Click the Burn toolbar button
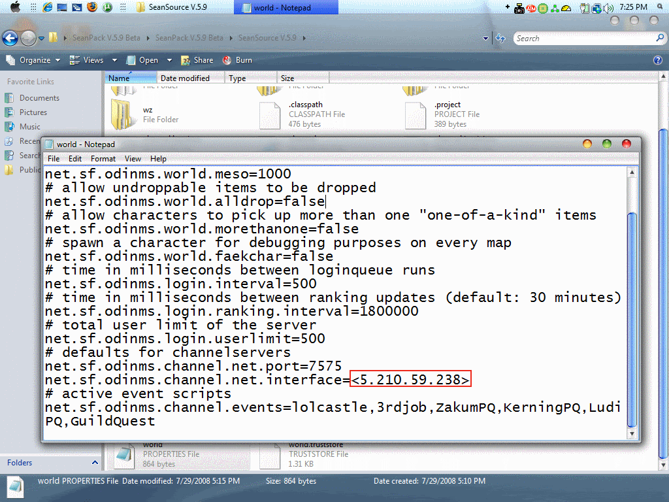 237,60
